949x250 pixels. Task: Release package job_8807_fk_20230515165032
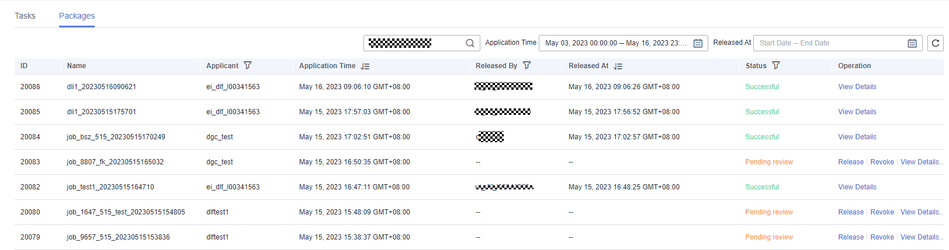tap(850, 162)
